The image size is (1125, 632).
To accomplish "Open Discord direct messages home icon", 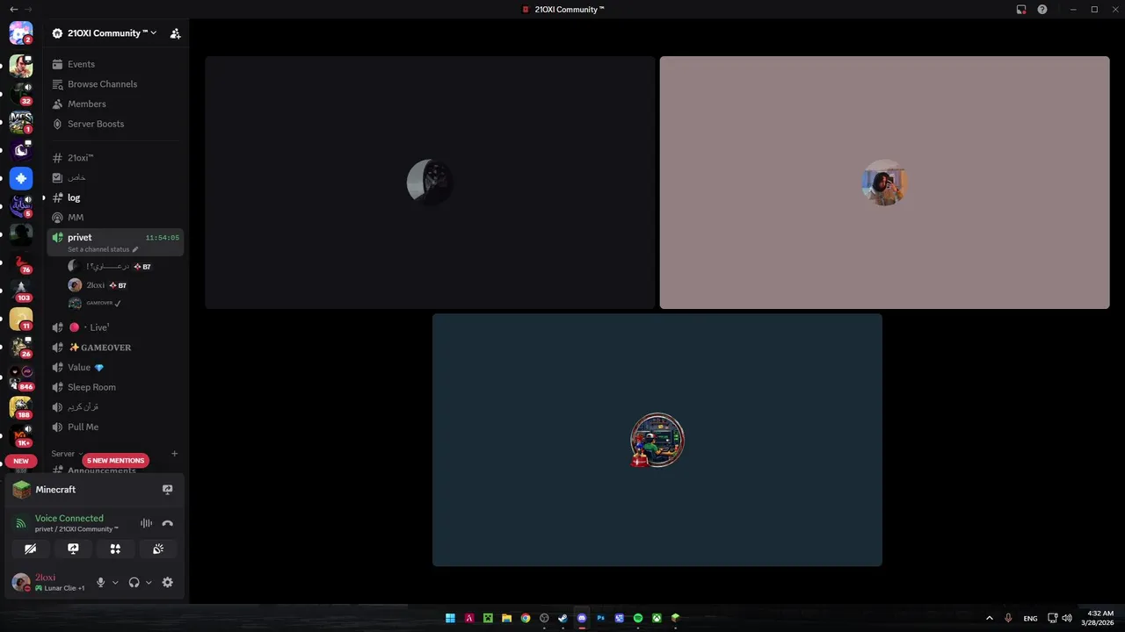I will pyautogui.click(x=21, y=33).
